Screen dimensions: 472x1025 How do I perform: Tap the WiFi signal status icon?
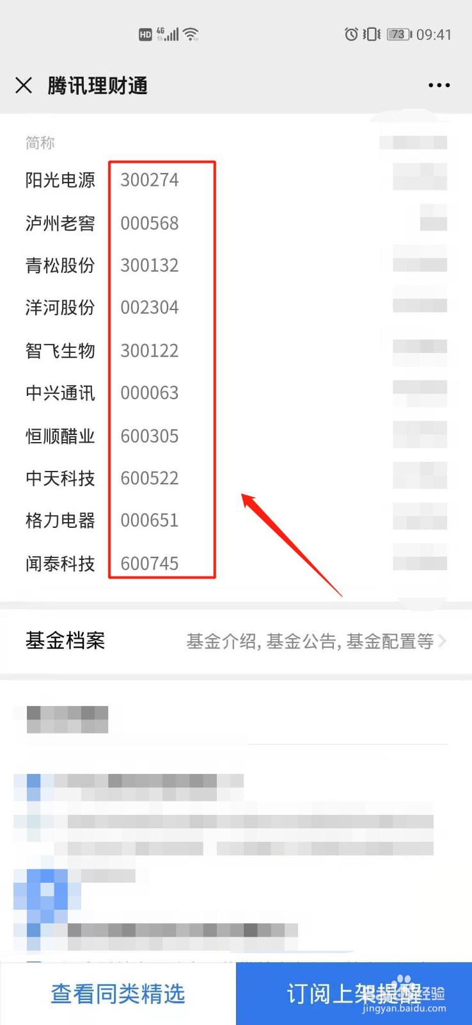191,35
